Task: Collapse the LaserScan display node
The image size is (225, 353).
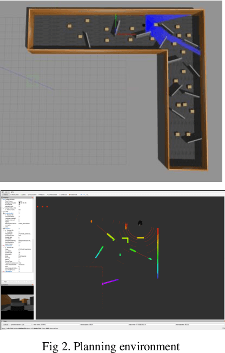Action: point(2,246)
